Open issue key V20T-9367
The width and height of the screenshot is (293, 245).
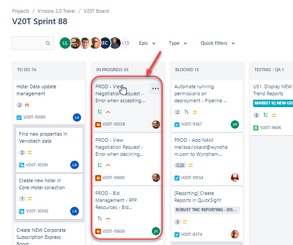(192, 124)
